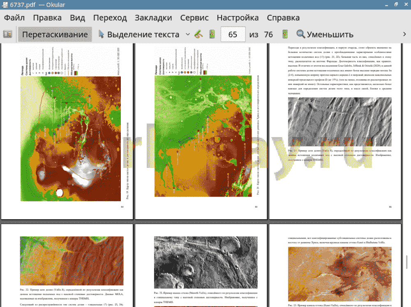Open the Закладки menu

pyautogui.click(x=154, y=18)
